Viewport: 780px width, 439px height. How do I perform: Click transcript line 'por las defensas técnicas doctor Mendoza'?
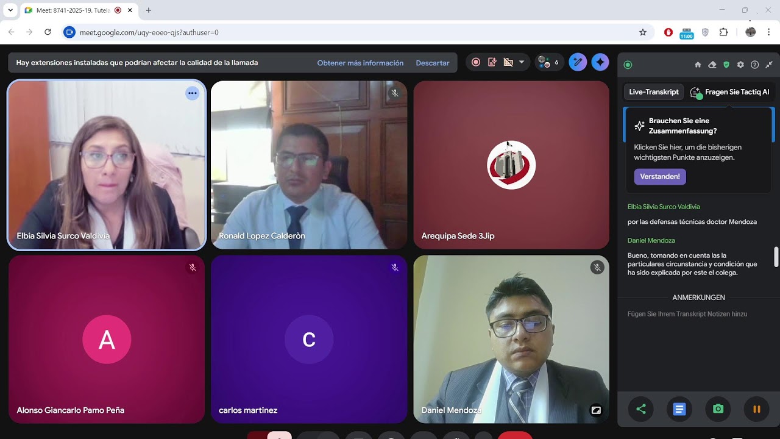pyautogui.click(x=692, y=222)
